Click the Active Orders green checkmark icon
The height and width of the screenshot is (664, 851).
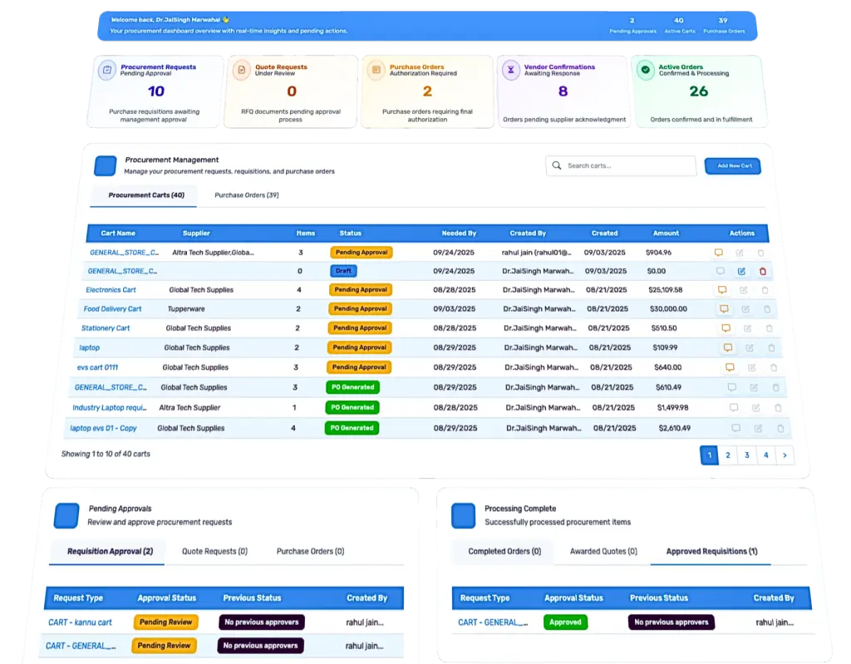[x=645, y=71]
